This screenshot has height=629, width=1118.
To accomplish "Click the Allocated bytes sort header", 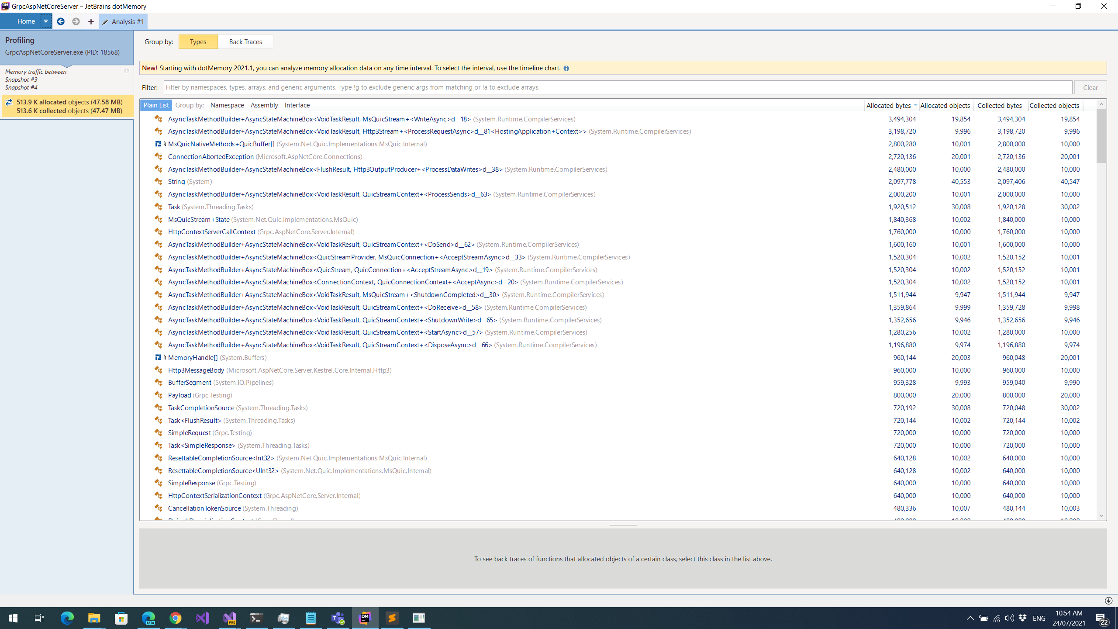I will [889, 105].
